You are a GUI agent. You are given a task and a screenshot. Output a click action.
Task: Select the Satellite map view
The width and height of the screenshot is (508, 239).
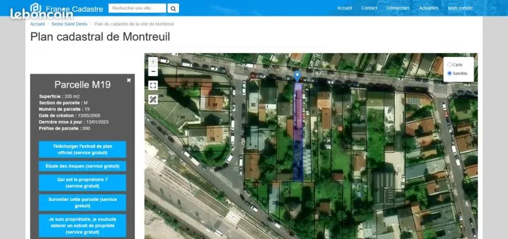[450, 74]
